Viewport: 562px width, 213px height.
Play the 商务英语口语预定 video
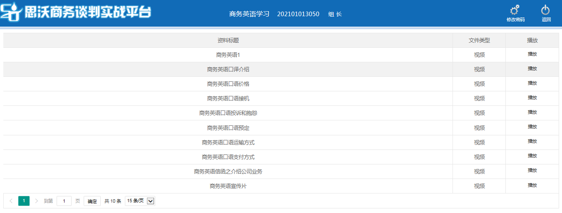click(532, 127)
